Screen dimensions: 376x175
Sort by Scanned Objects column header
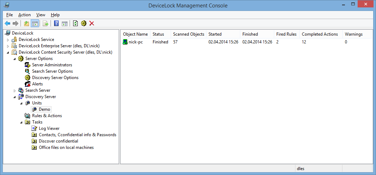pos(188,34)
